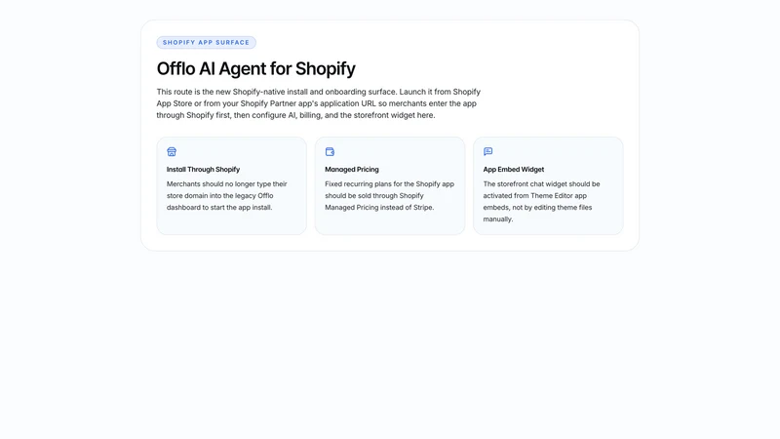
Task: Click the App Embed Widget card title
Action: (514, 169)
